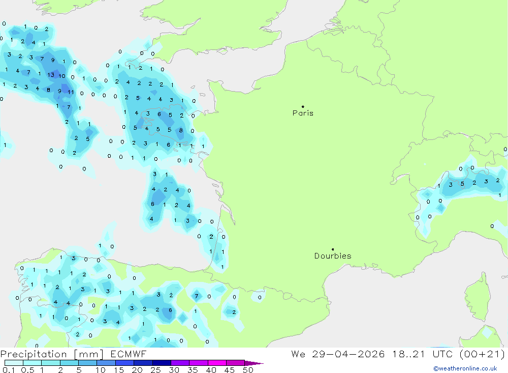Screen dimensions: 508x373
Task: Click the legend scale label '20'
Action: click(137, 370)
